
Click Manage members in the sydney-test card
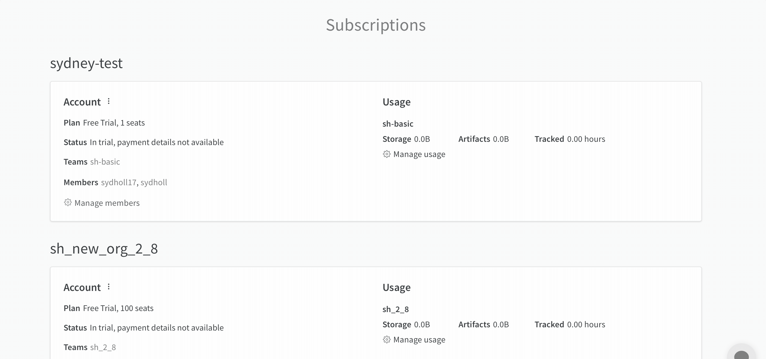click(107, 203)
